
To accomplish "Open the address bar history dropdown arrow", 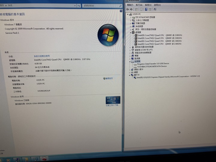I will click(75, 6).
